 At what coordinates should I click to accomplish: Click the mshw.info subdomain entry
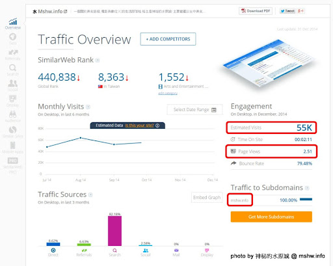pyautogui.click(x=239, y=200)
